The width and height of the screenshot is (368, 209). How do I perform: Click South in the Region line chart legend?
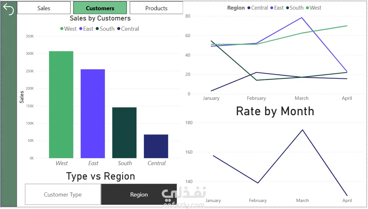(295, 8)
